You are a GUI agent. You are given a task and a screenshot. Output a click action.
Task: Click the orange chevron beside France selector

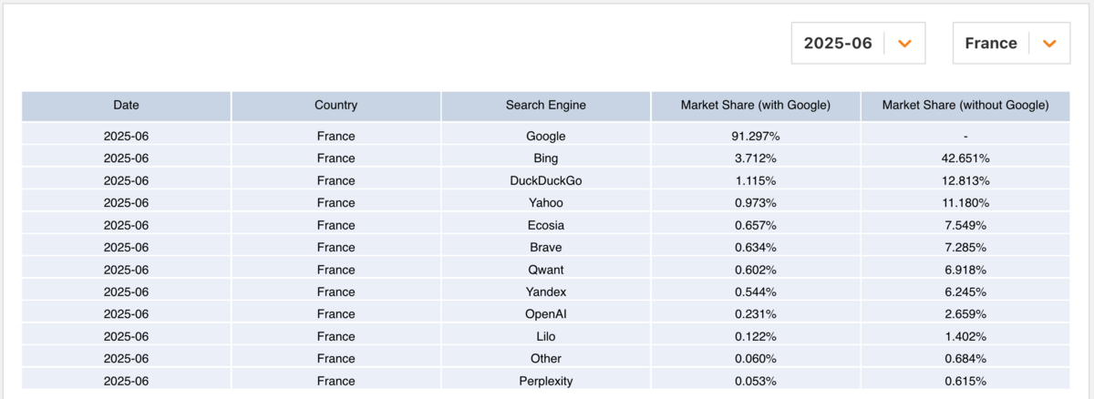coord(1049,44)
